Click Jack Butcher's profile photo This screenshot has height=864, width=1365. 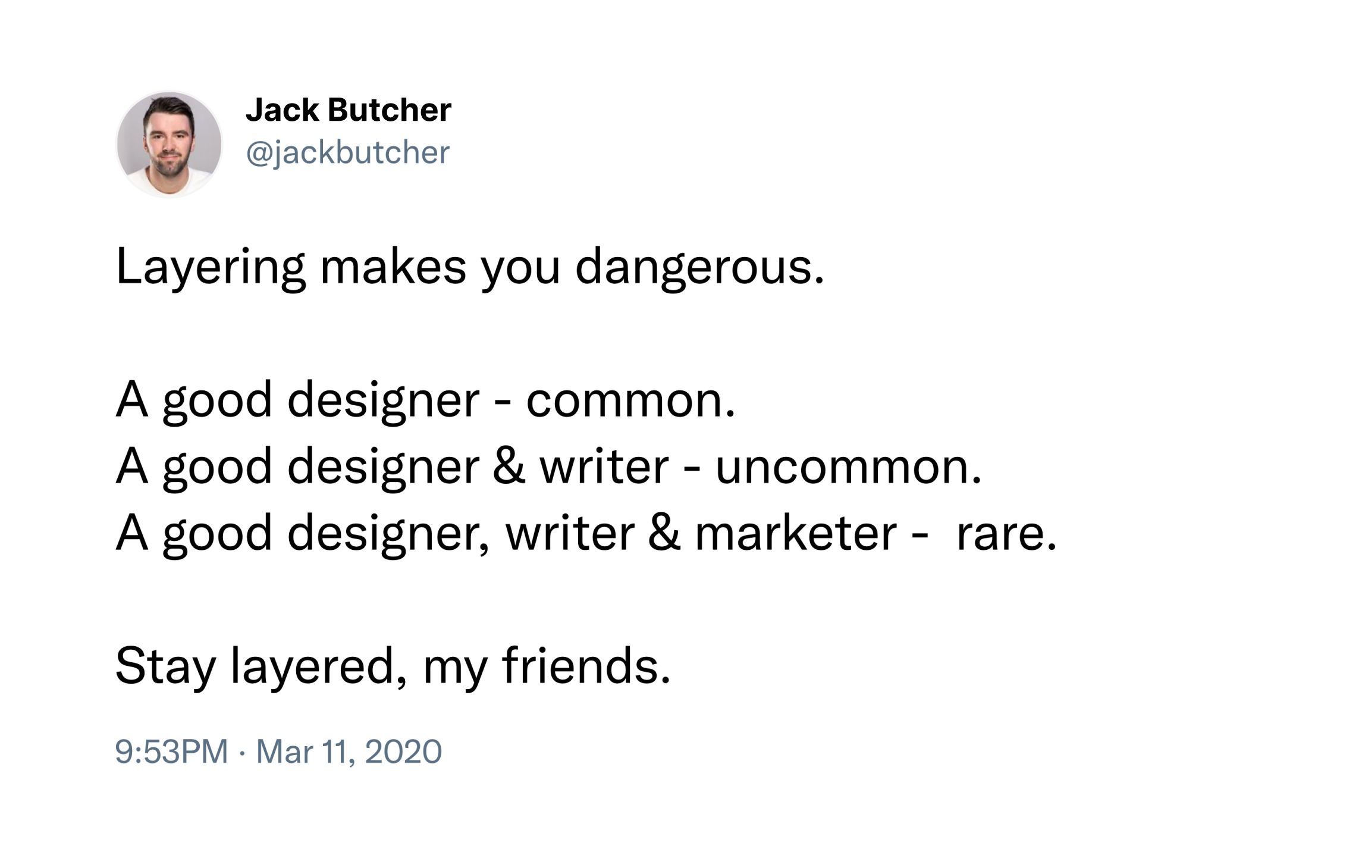click(x=170, y=144)
